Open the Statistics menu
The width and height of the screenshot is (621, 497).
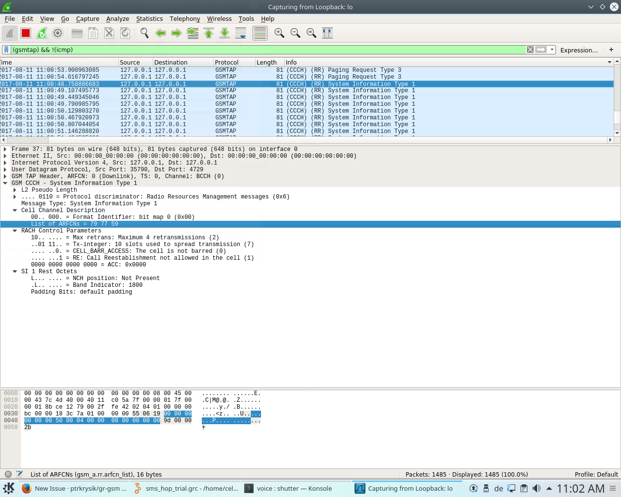point(149,19)
